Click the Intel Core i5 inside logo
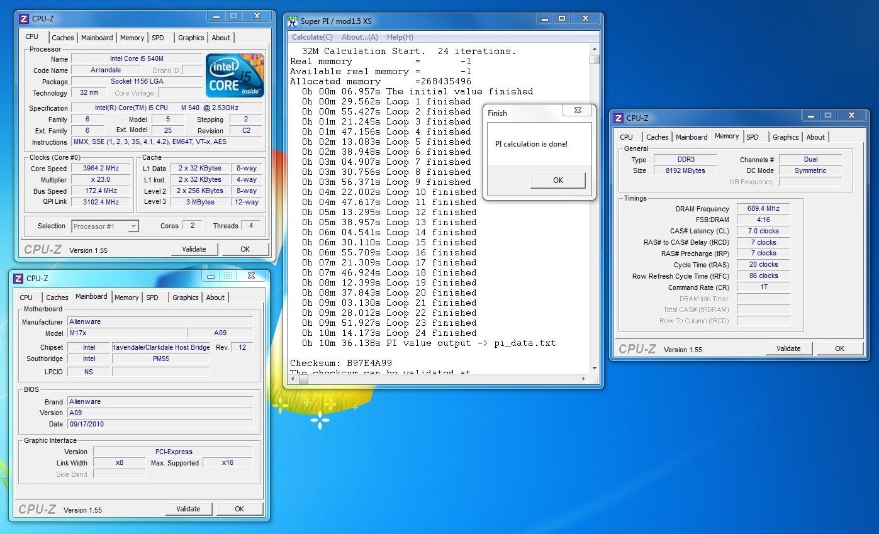Screen dimensions: 879x534 [235, 75]
